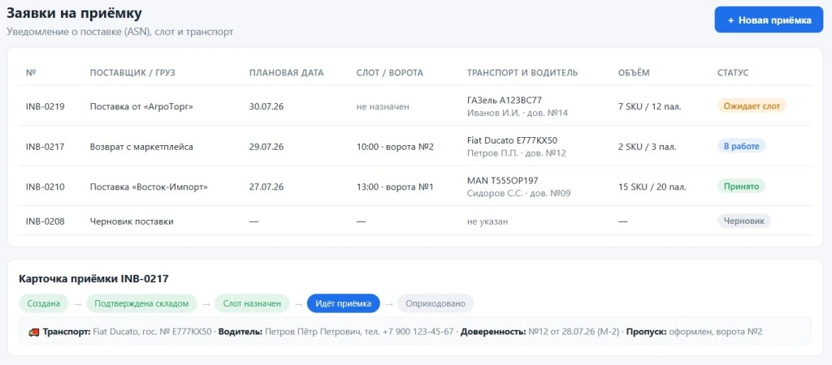Click the Новая приёмка button

click(769, 20)
